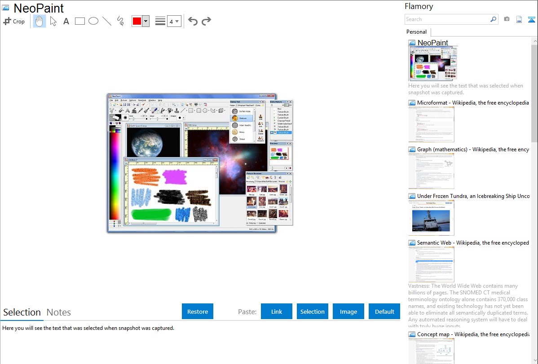This screenshot has width=538, height=364.
Task: Click the icon beside Microformat title
Action: tap(412, 103)
